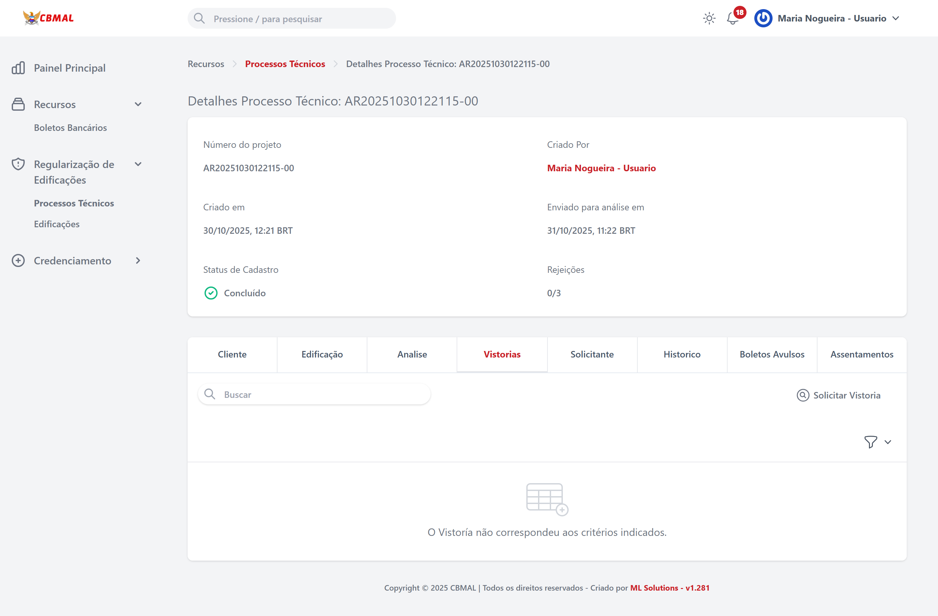The height and width of the screenshot is (616, 938).
Task: Click the user avatar power icon
Action: [x=763, y=19]
